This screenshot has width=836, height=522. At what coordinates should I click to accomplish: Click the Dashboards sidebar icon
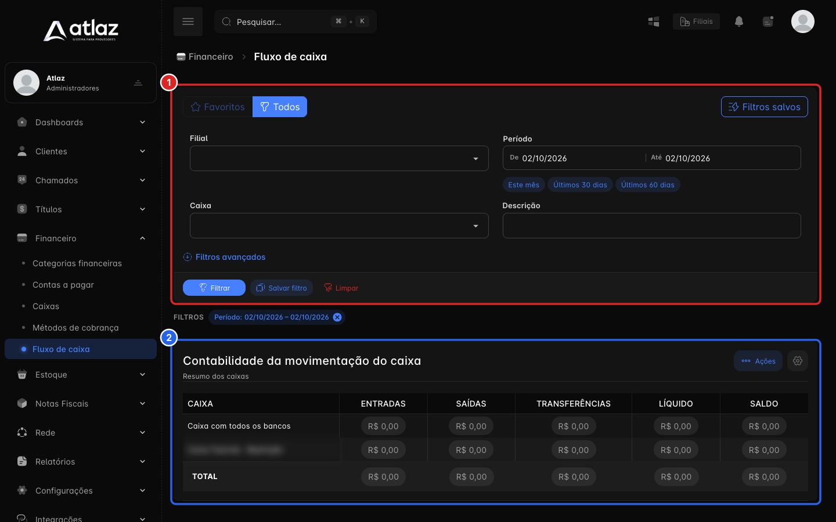(x=22, y=122)
